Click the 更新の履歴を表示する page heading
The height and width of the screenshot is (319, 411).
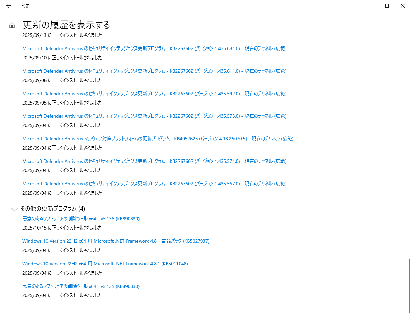[67, 25]
